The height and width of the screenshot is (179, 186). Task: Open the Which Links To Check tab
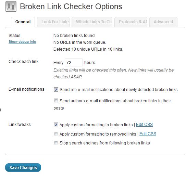pos(92,22)
